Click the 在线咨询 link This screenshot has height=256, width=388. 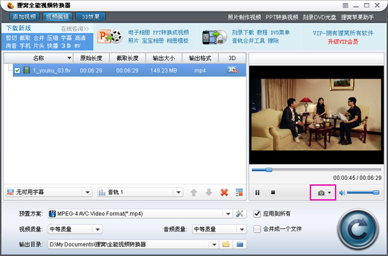click(75, 29)
